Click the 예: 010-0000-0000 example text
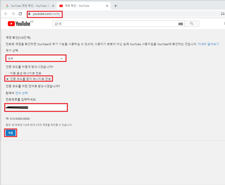Screen dimensions: 225x185 point(18,119)
